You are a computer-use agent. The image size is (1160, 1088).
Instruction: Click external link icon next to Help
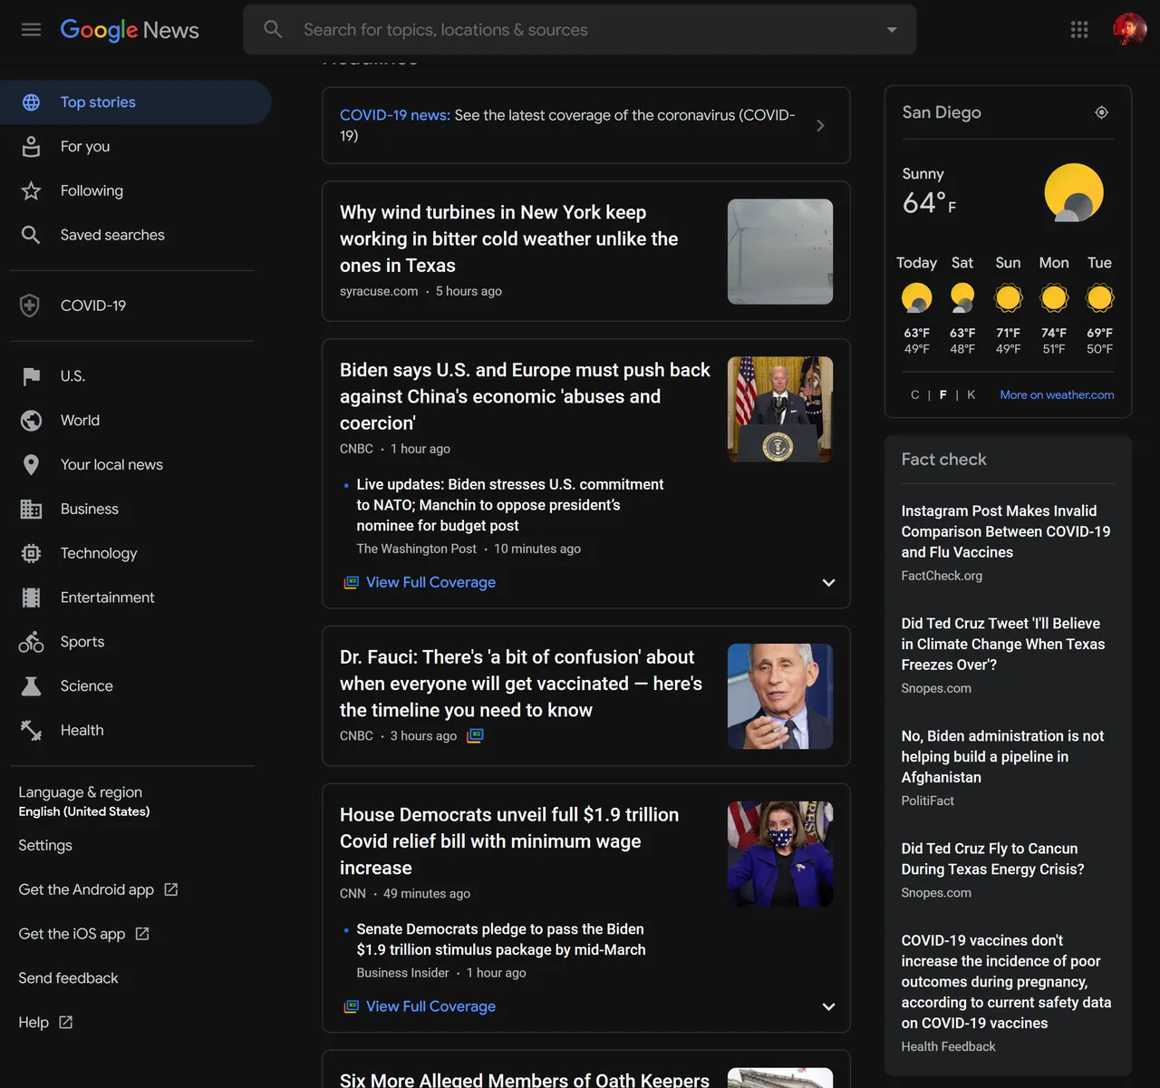(65, 1022)
